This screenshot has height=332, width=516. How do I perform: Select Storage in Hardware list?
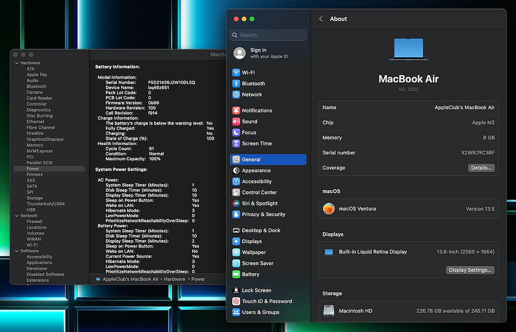click(x=35, y=198)
